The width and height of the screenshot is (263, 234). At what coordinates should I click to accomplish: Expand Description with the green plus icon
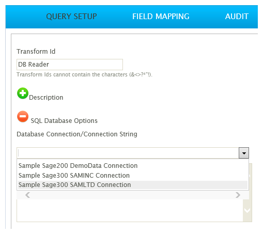[x=23, y=93]
